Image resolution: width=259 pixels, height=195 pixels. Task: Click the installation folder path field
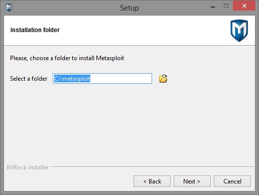click(102, 78)
